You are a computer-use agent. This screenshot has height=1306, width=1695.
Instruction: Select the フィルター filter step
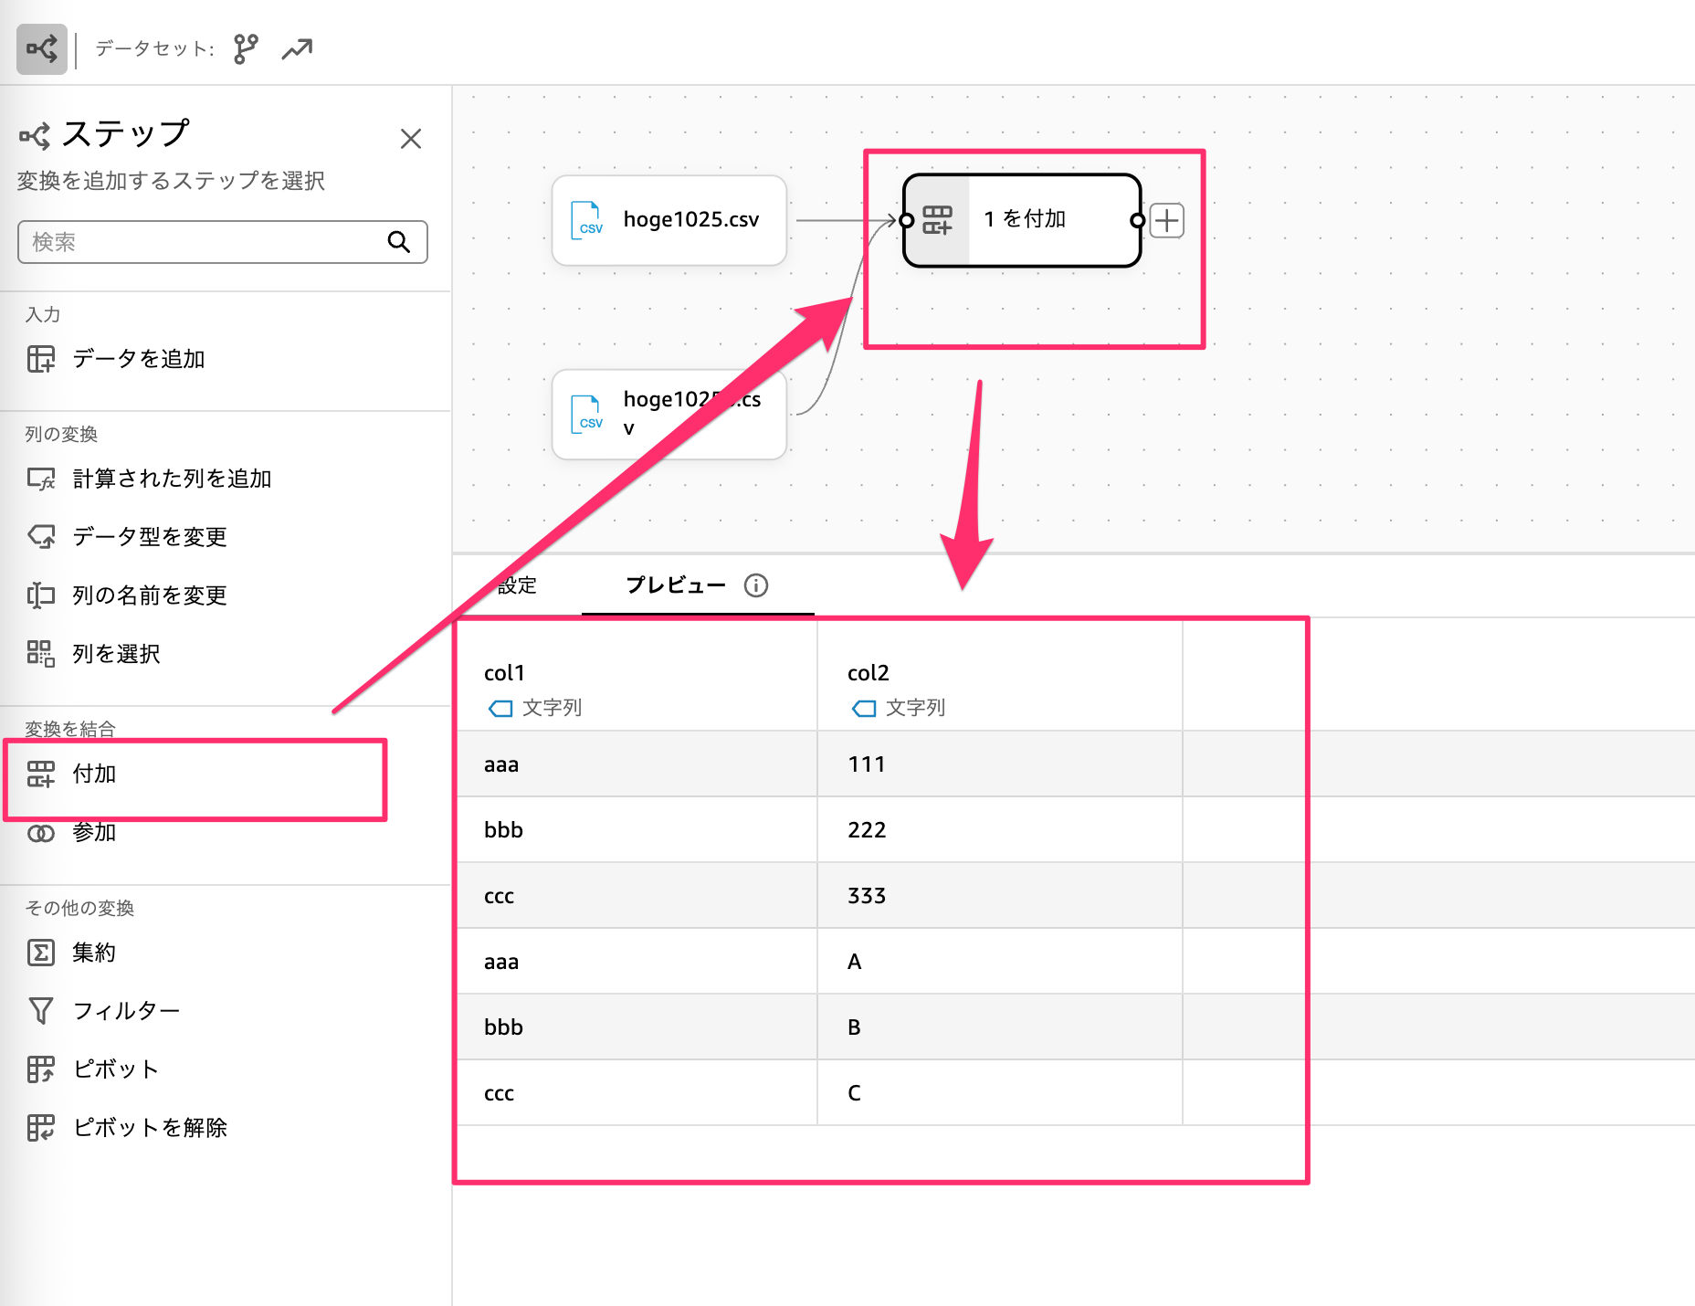click(x=126, y=1011)
